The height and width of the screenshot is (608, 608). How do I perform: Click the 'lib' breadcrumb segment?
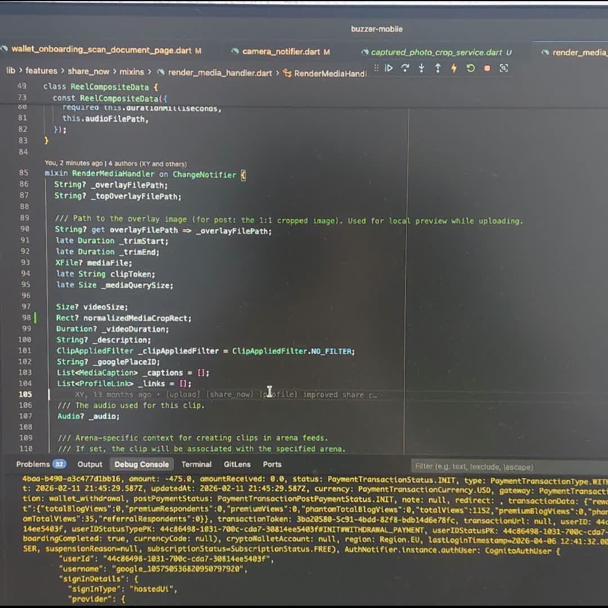tap(11, 70)
